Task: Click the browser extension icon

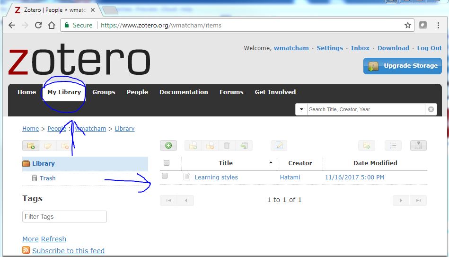Action: pyautogui.click(x=423, y=25)
